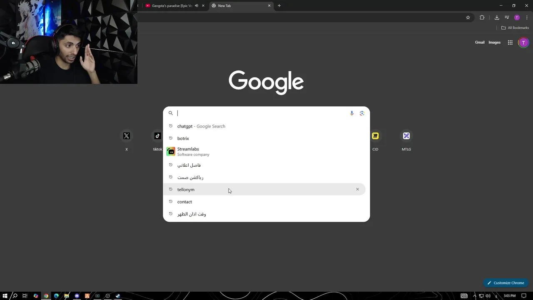This screenshot has width=533, height=300.
Task: Open the Chrome profile avatar in toolbar
Action: [x=517, y=17]
